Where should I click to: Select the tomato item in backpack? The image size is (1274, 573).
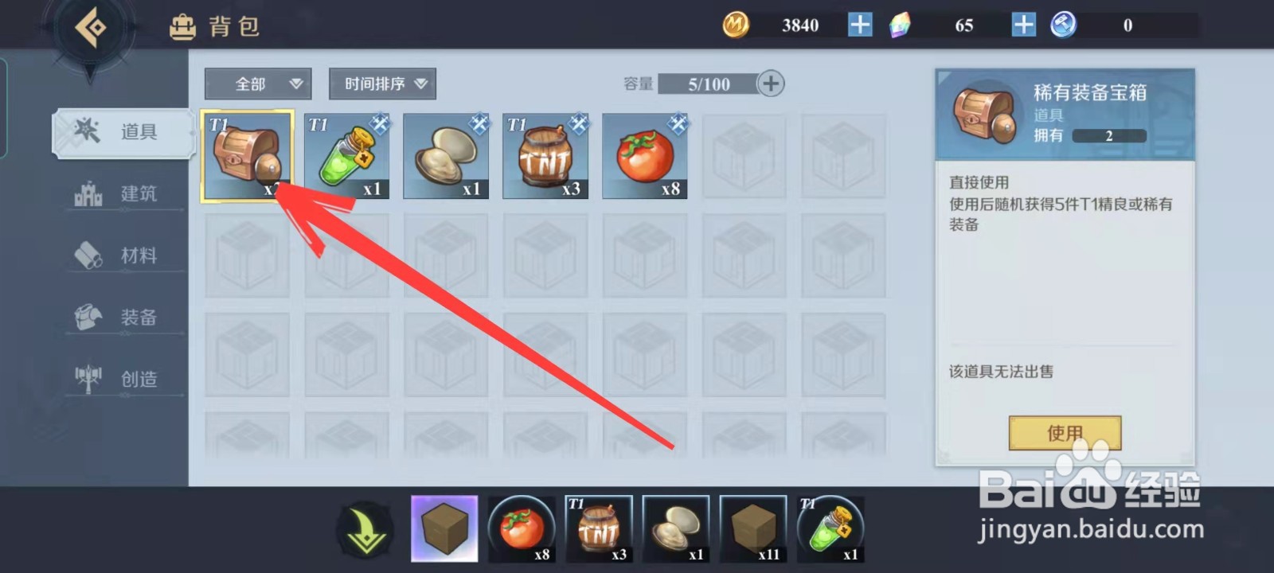646,155
